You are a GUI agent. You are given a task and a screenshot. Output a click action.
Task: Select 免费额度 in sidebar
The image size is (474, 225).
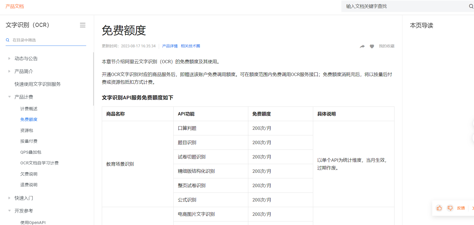tap(29, 120)
